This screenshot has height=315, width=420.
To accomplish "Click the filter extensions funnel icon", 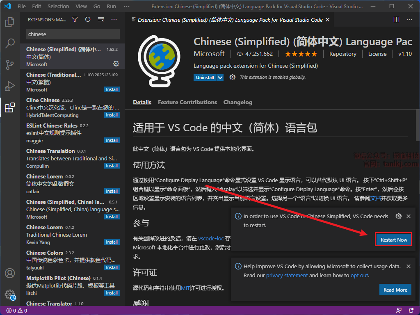I will coord(75,20).
